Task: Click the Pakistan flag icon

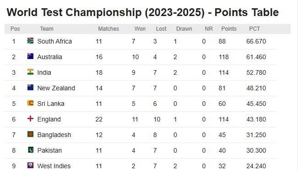Action: [x=30, y=150]
